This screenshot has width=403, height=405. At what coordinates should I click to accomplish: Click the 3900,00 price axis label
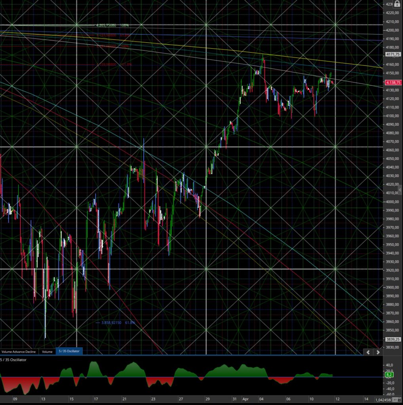click(x=392, y=287)
